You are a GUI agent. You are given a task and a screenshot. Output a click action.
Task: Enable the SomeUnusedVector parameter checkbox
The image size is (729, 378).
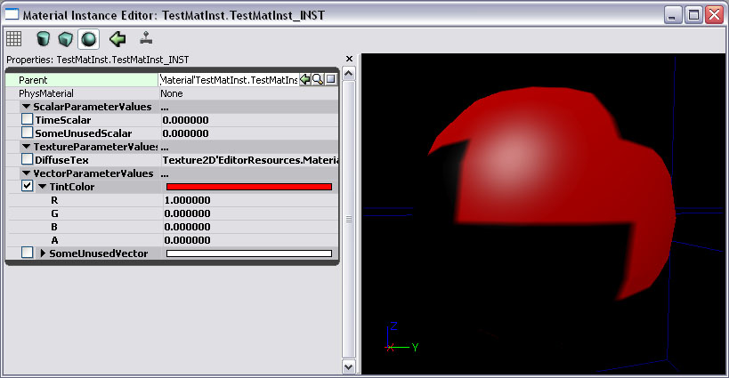(x=27, y=253)
